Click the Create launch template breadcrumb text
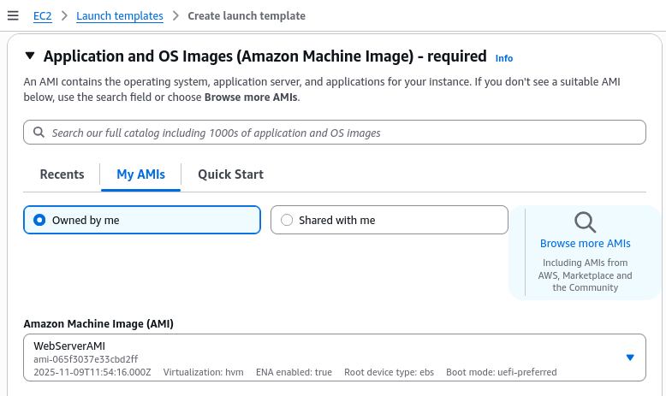The height and width of the screenshot is (396, 666). click(247, 15)
